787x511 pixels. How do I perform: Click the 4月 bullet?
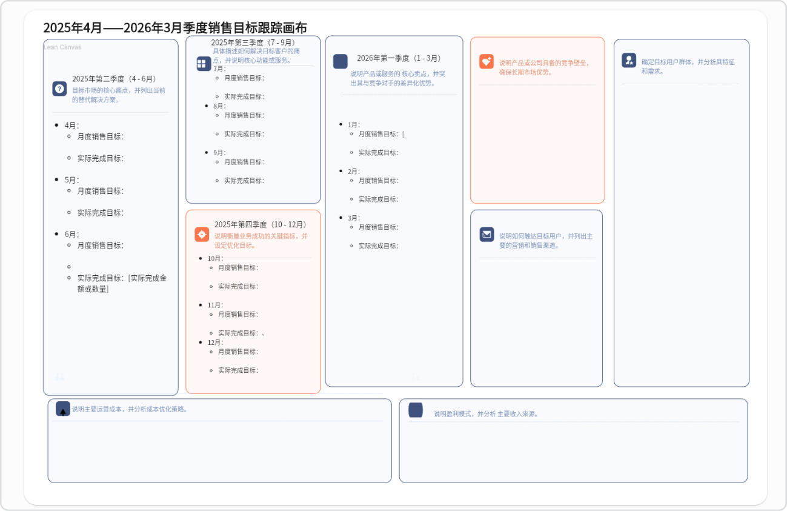pos(72,125)
